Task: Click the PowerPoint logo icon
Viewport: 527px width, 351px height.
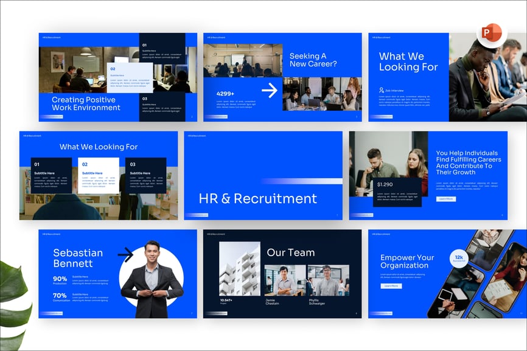Action: (491, 33)
